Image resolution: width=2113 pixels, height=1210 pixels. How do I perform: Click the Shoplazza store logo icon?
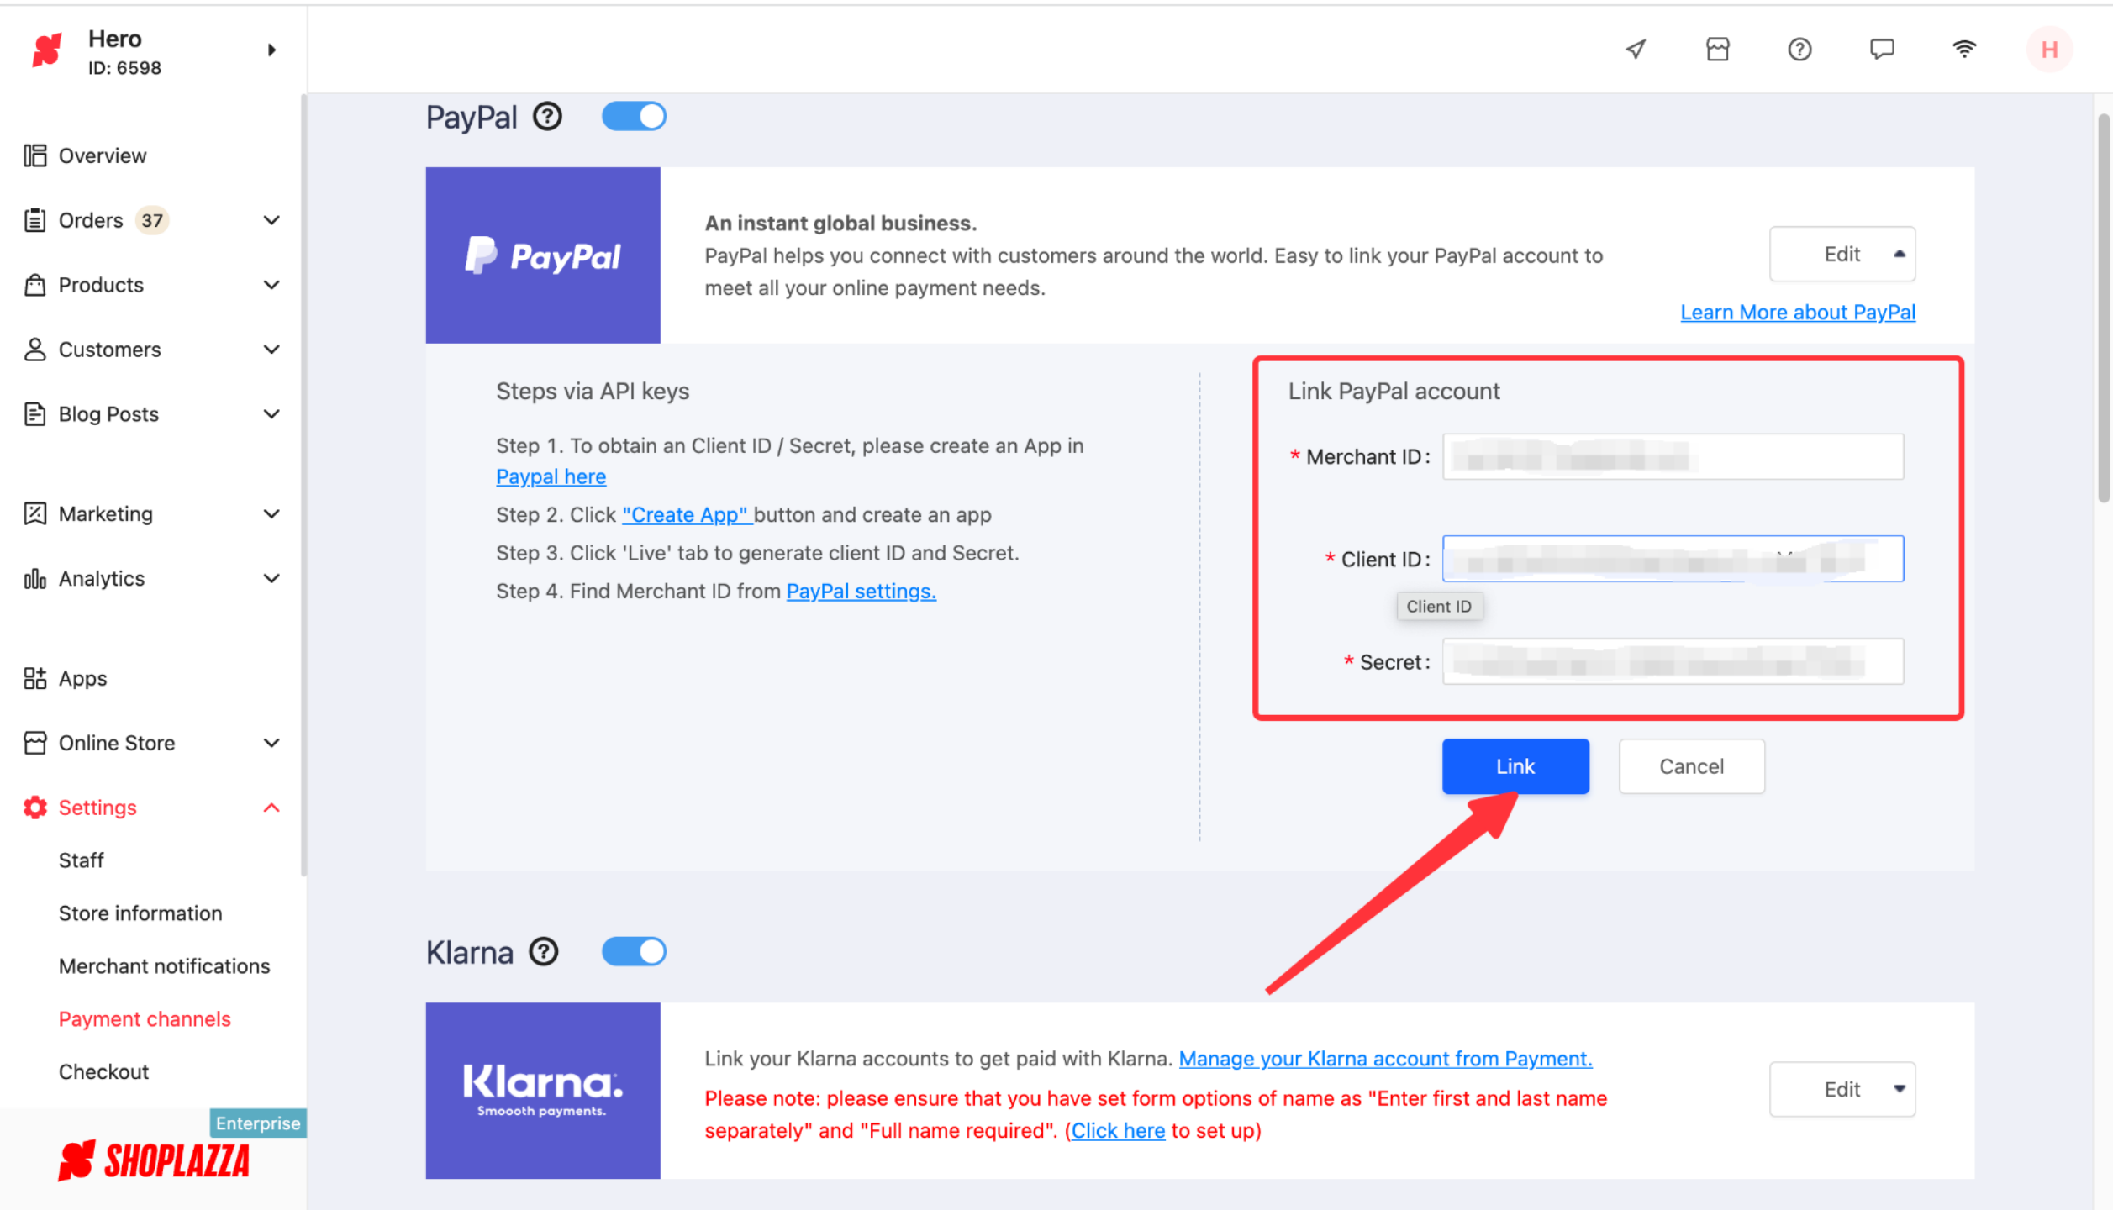(47, 50)
